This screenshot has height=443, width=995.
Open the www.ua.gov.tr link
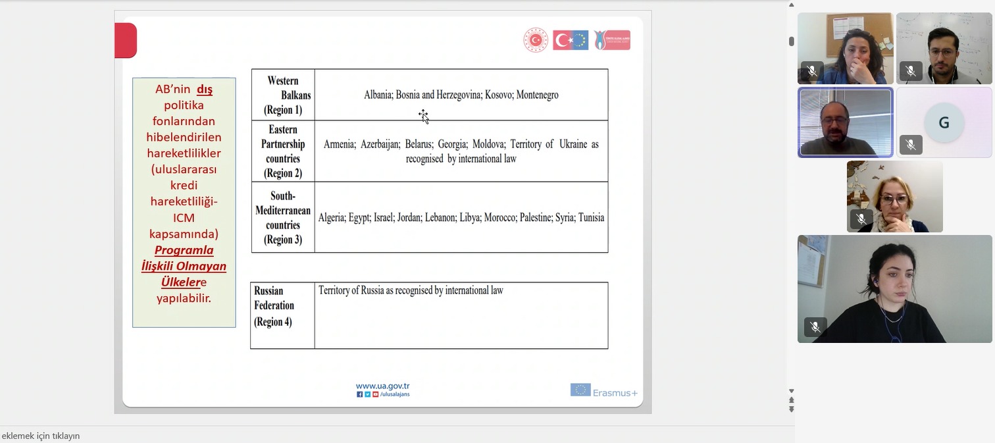pyautogui.click(x=382, y=386)
